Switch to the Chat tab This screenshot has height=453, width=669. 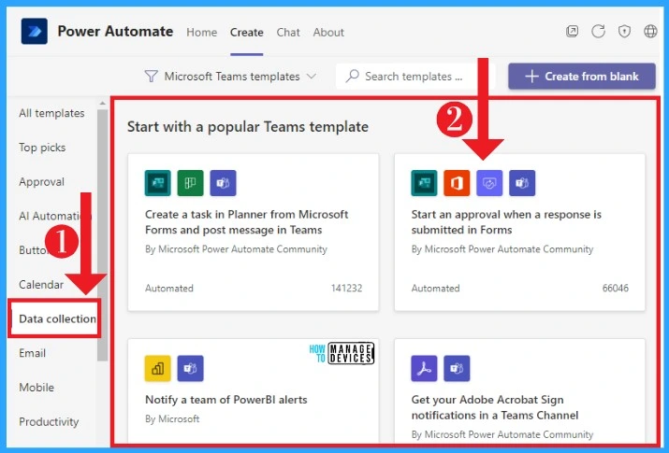[x=288, y=33]
